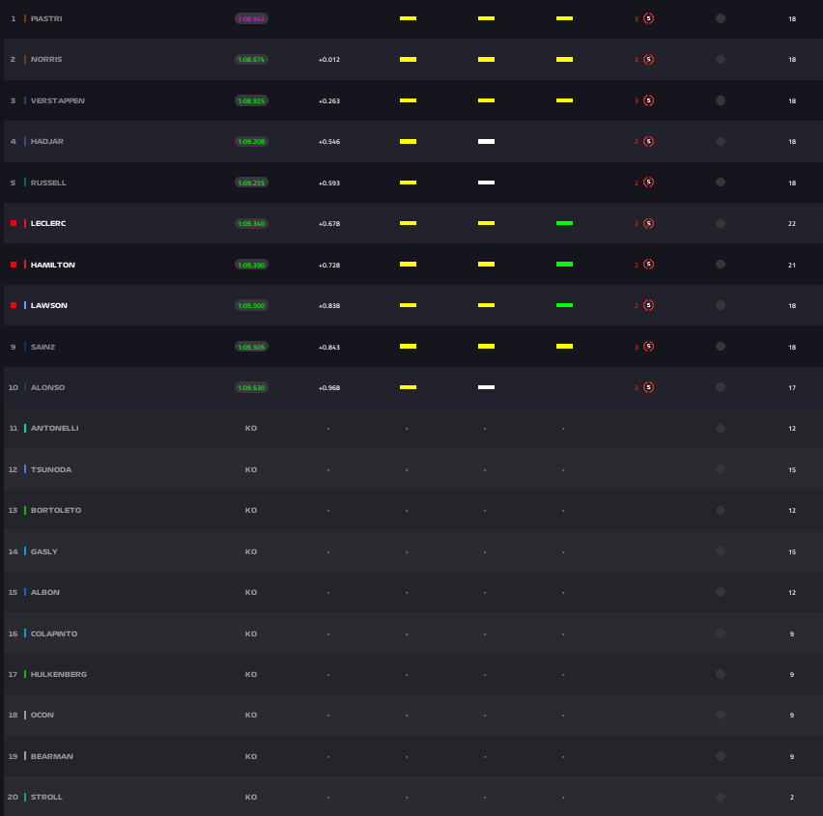Click the lap time 1:09.208
This screenshot has width=823, height=816.
coord(251,141)
